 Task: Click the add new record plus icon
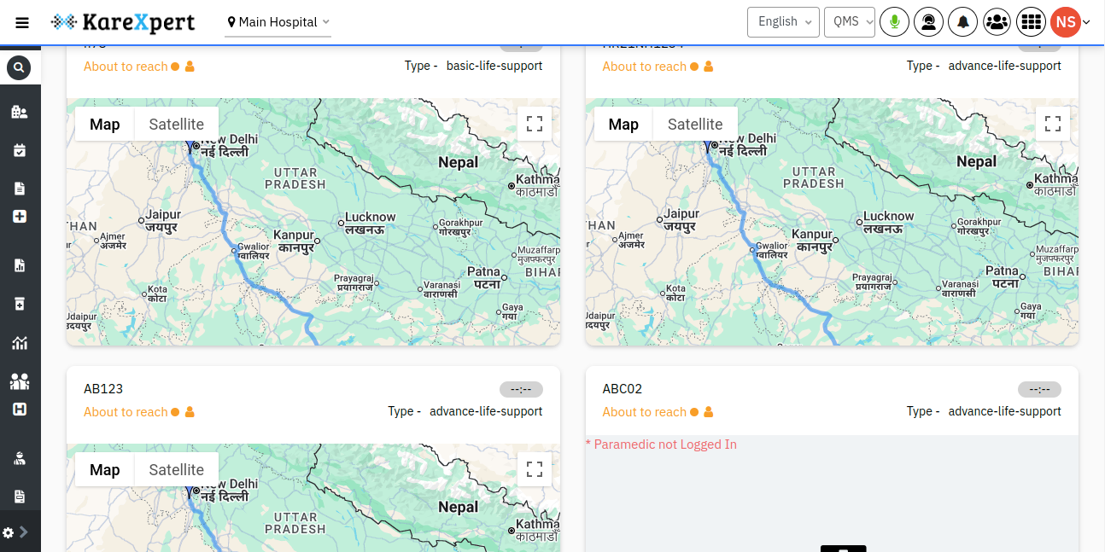coord(19,216)
